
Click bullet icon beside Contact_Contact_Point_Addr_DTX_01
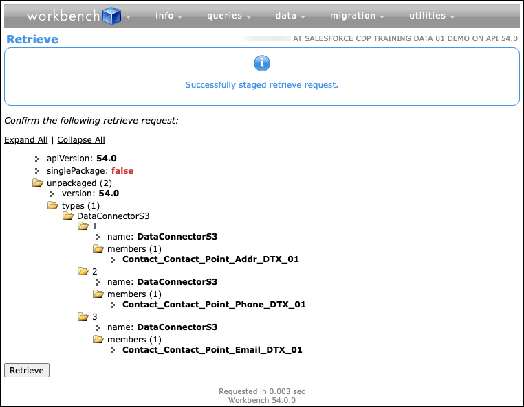(113, 260)
